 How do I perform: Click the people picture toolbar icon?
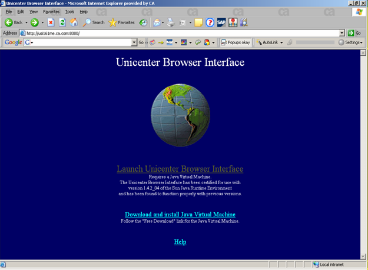(233, 23)
